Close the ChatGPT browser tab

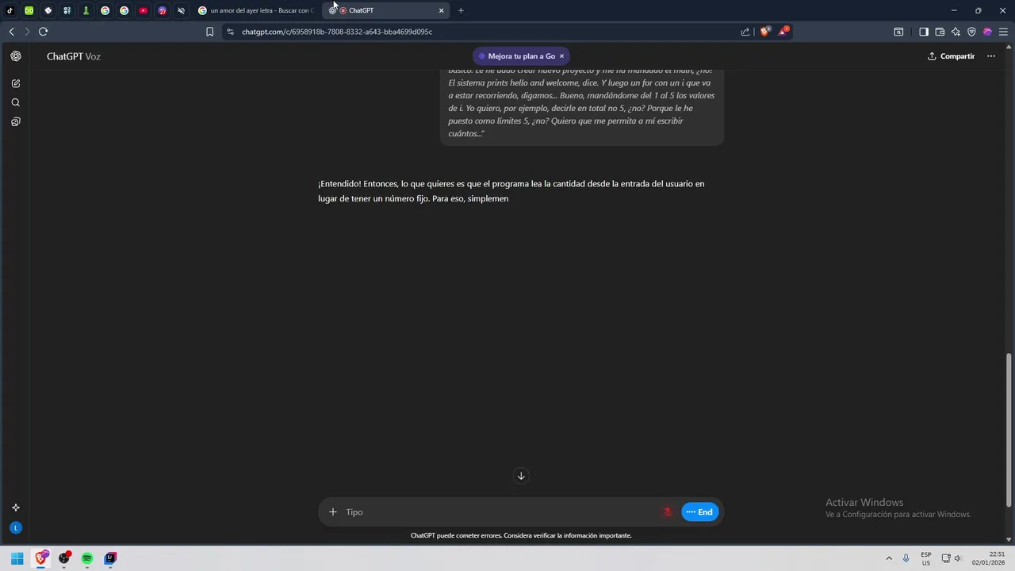click(x=441, y=10)
